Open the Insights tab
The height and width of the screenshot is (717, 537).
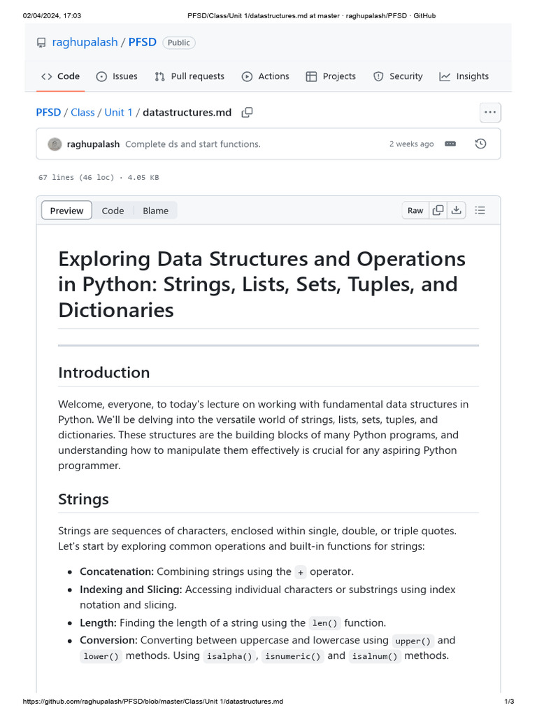[x=464, y=76]
